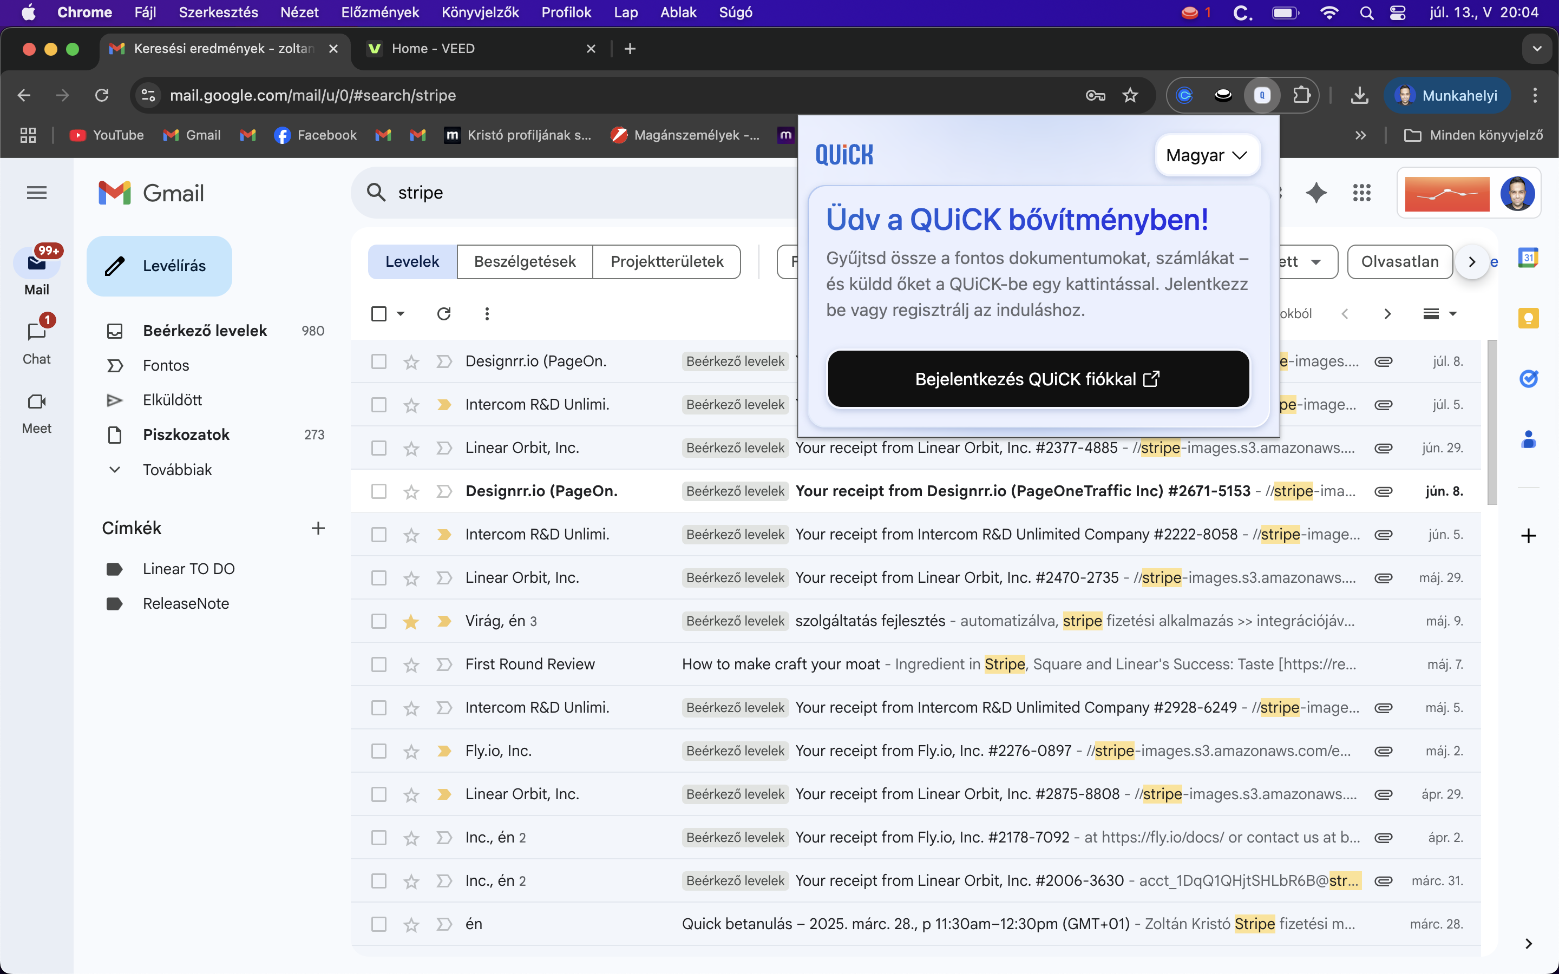Select checkbox for First Round Review email
The height and width of the screenshot is (974, 1559).
[x=379, y=664]
